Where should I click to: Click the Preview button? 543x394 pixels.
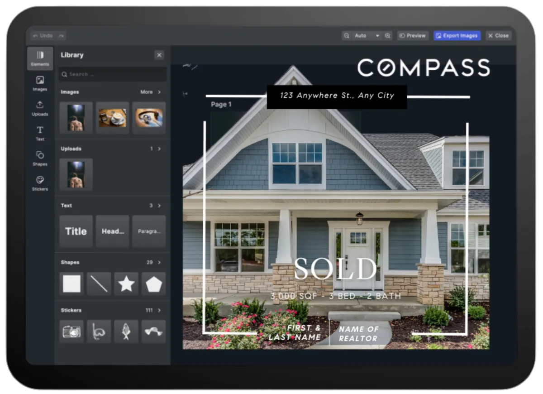(x=413, y=35)
